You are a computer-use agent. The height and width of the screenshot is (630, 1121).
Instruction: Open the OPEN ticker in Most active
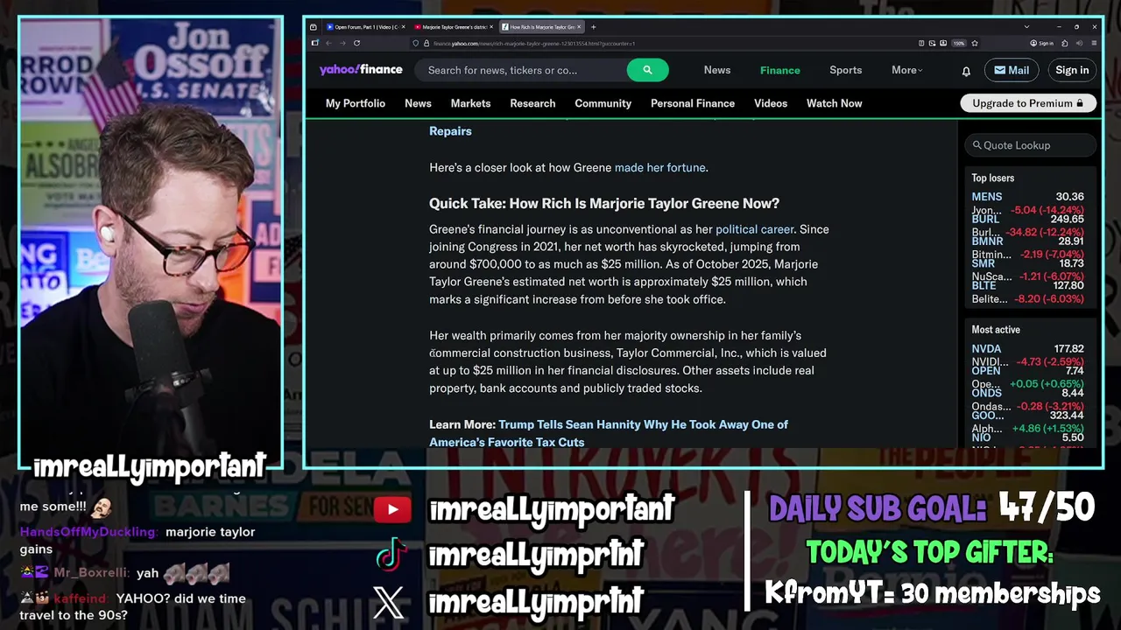coord(985,371)
